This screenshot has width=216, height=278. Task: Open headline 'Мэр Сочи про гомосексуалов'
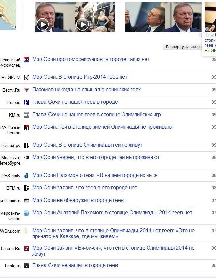pos(91,59)
